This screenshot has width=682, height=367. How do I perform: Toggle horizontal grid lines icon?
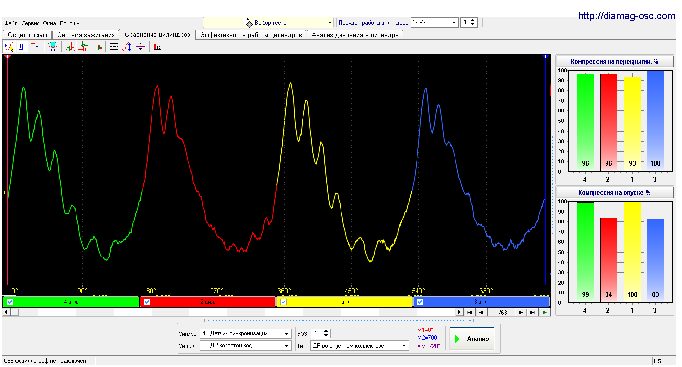[114, 47]
